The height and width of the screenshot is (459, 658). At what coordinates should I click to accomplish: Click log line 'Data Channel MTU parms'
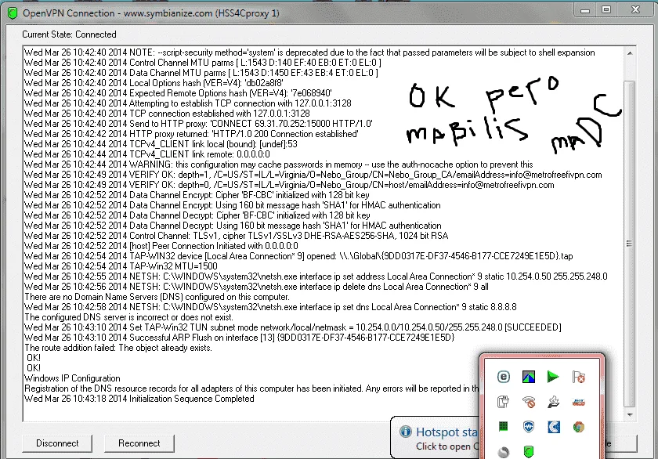(201, 73)
